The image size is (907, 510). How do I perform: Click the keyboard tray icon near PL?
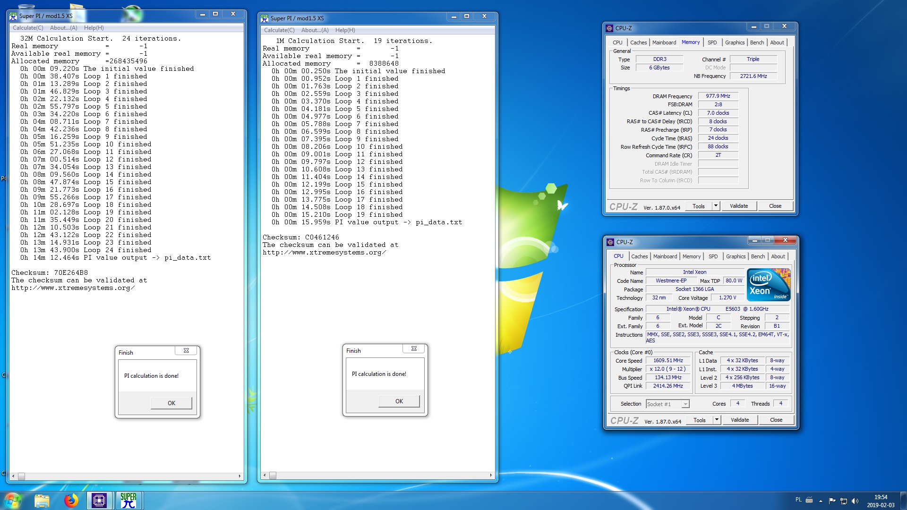tap(809, 500)
